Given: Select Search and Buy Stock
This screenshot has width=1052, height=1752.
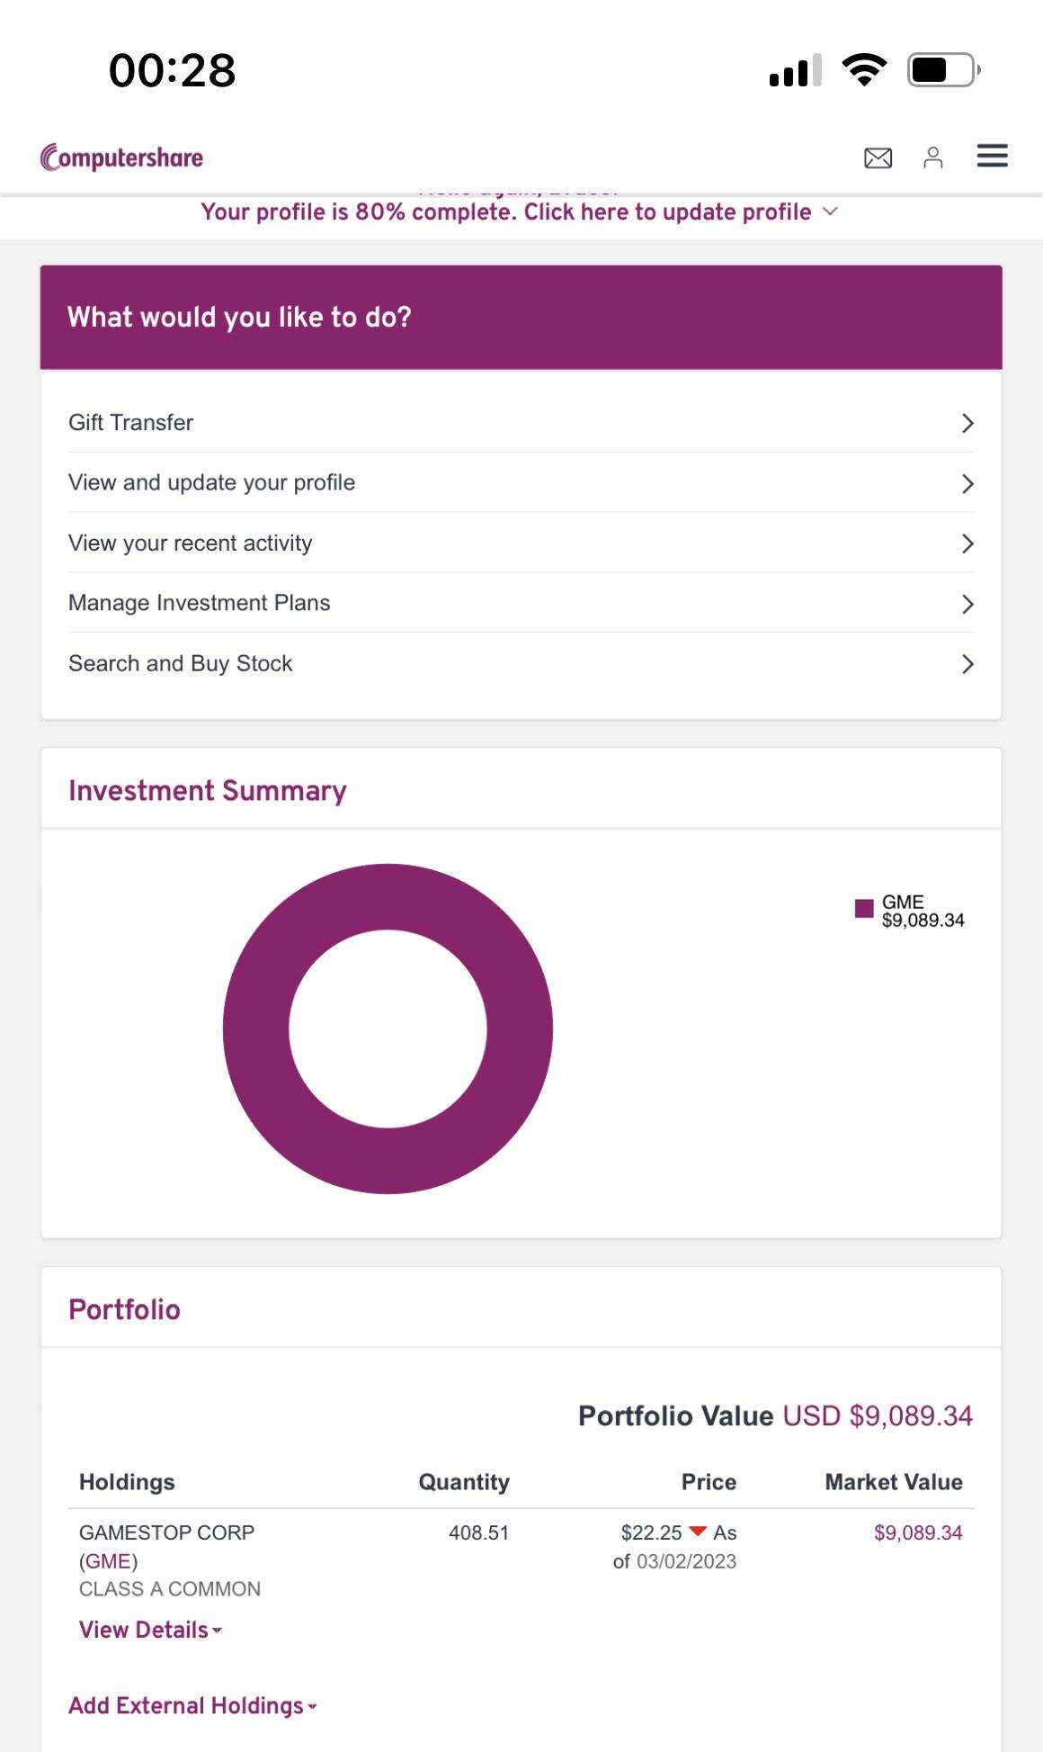Looking at the screenshot, I should 181,664.
